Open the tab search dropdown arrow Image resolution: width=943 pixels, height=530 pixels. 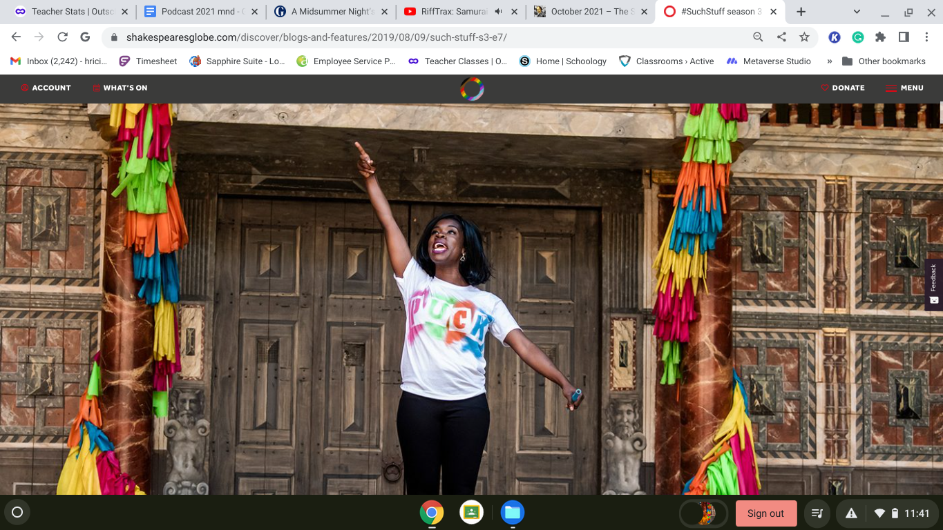click(857, 12)
